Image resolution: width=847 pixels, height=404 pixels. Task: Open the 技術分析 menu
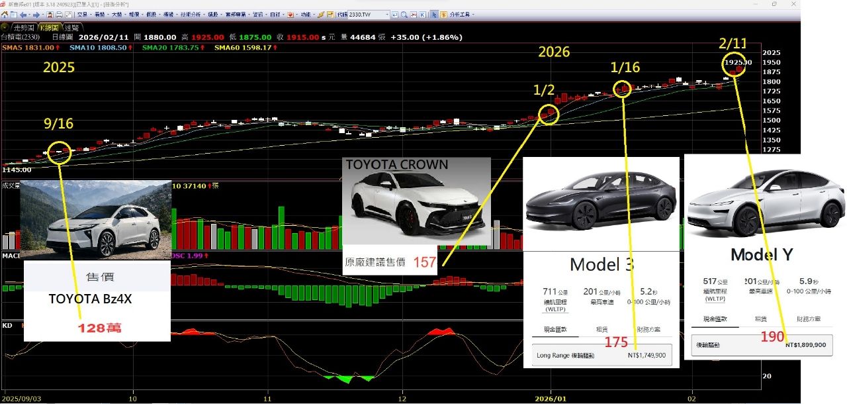(191, 14)
